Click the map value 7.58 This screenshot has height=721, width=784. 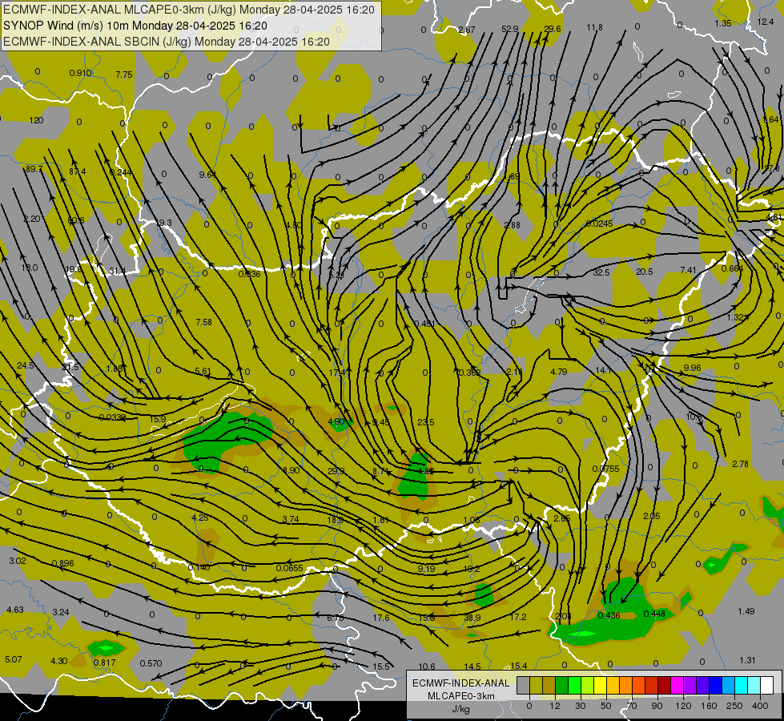point(203,322)
